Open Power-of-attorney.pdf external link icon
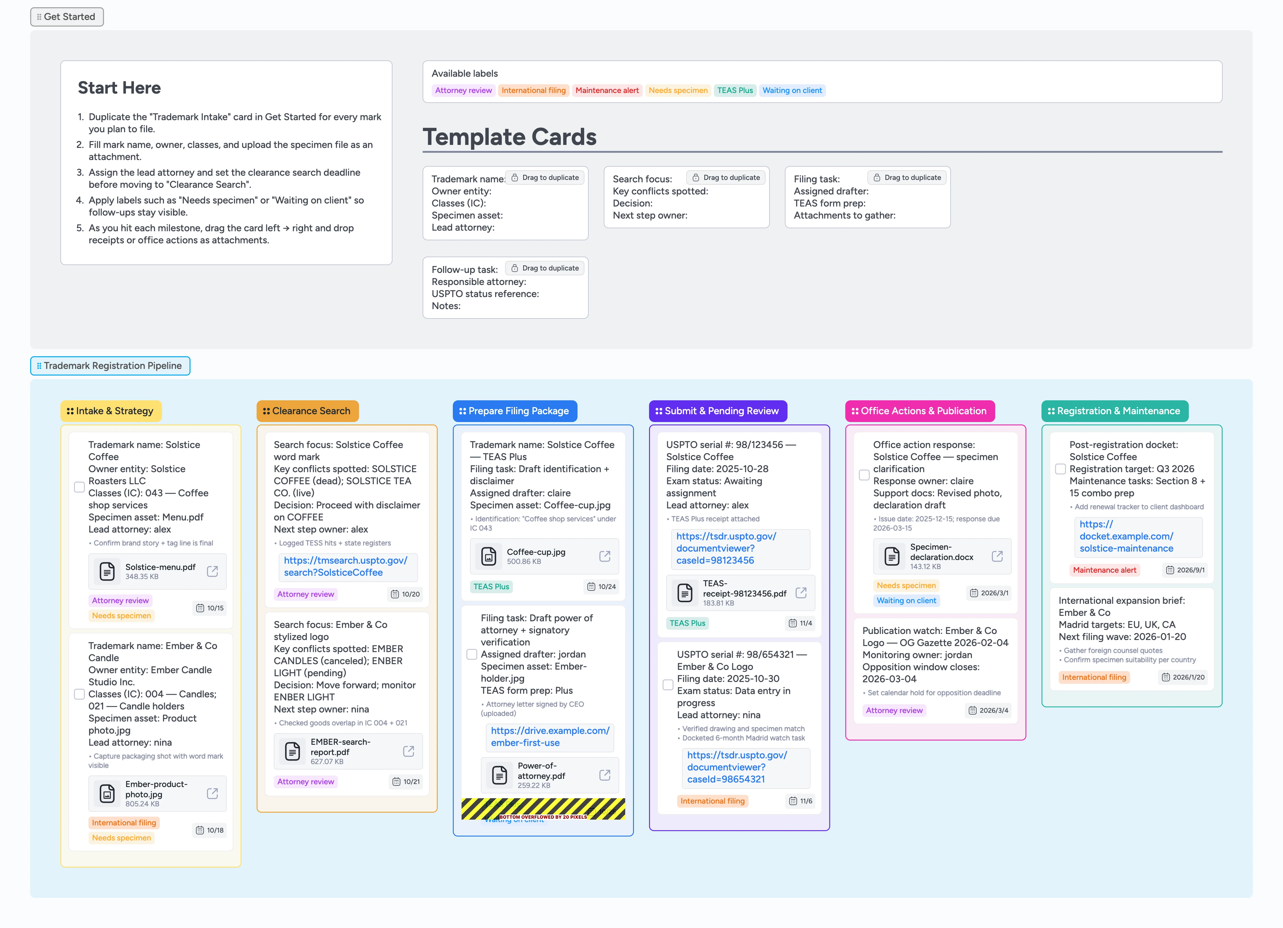Screen dimensions: 1283x928 point(605,775)
